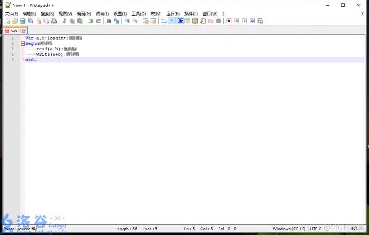The image size is (369, 235).
Task: Open the 编辑(E) menu
Action: point(29,14)
